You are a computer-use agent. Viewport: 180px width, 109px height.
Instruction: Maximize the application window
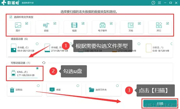(171, 3)
